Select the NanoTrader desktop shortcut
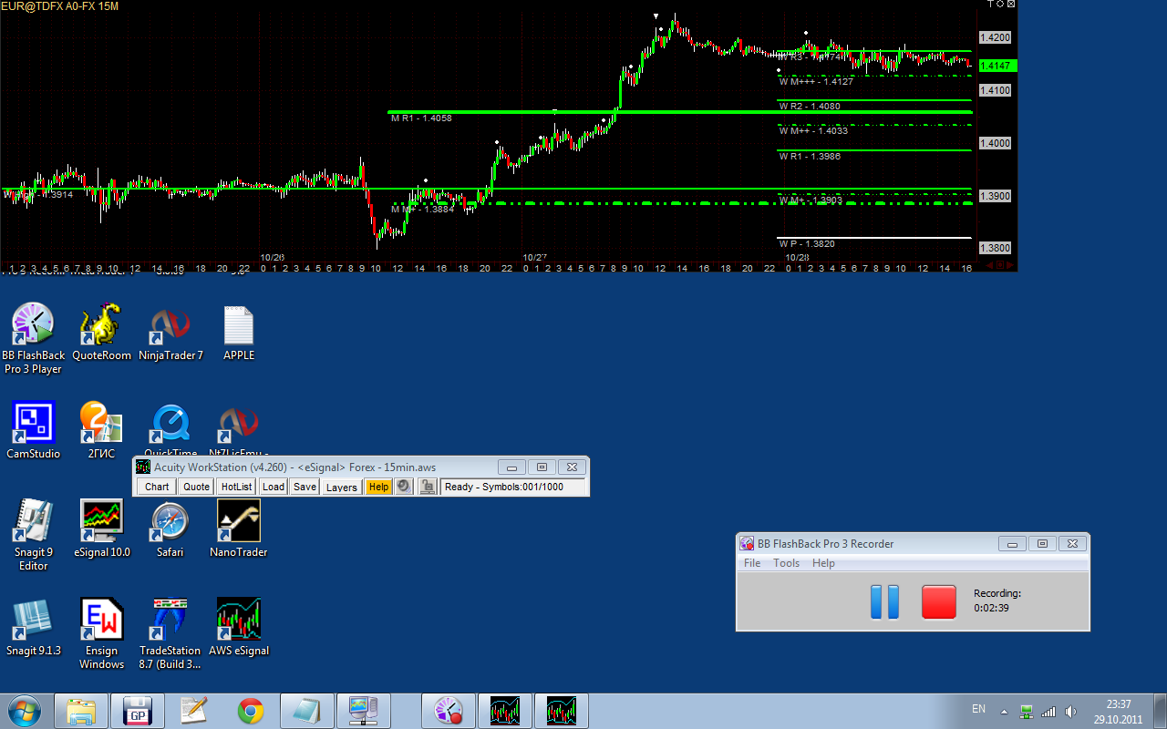The height and width of the screenshot is (729, 1167). (x=238, y=524)
